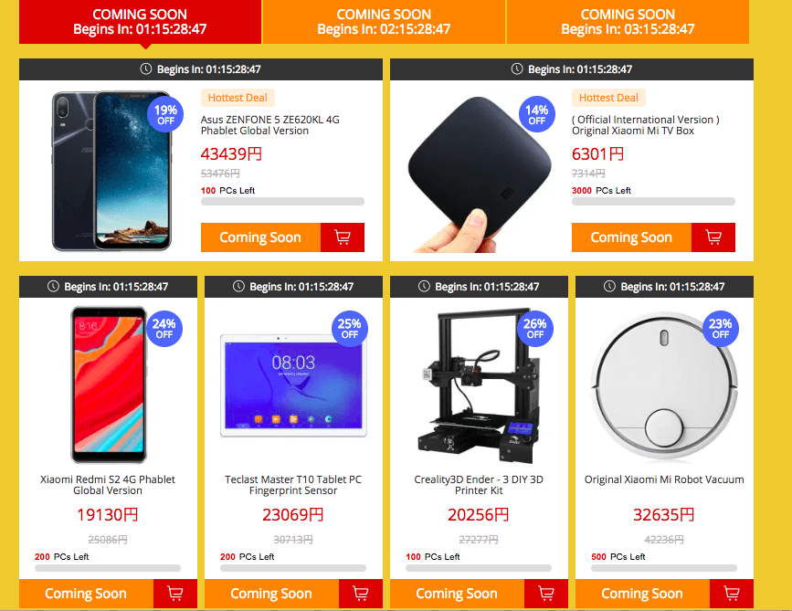The width and height of the screenshot is (792, 611).
Task: Select the red 01:15:28:47 Coming Soon tab
Action: tap(140, 22)
